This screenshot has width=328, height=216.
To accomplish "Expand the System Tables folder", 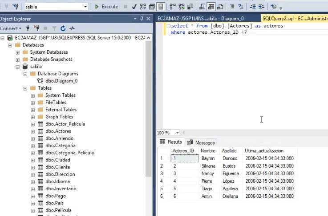I will click(33, 96).
